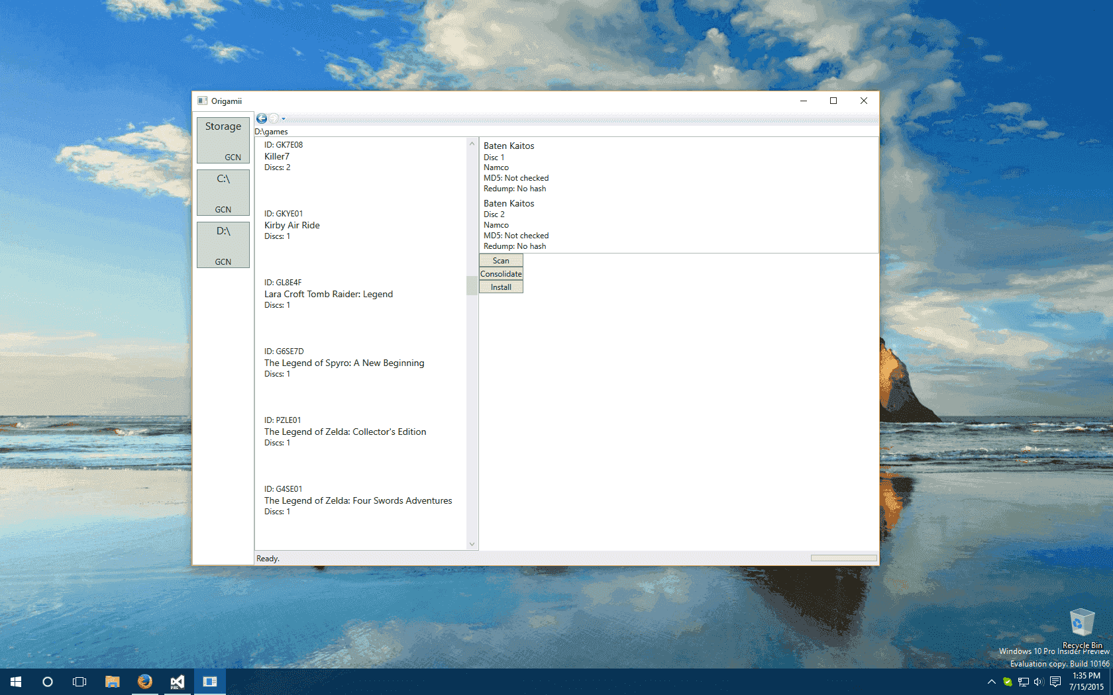The width and height of the screenshot is (1113, 695).
Task: Click the green checkmark tray icon
Action: (1008, 682)
